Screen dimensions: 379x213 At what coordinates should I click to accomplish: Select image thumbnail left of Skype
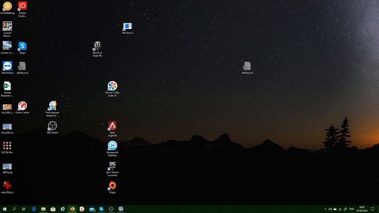coord(7,47)
